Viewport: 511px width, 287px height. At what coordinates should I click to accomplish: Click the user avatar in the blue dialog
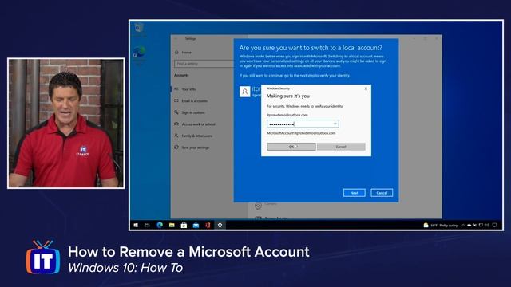(x=245, y=92)
